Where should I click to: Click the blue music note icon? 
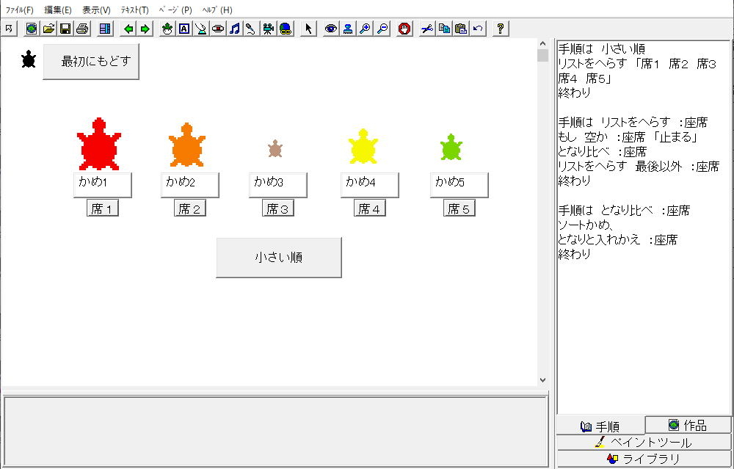point(234,29)
